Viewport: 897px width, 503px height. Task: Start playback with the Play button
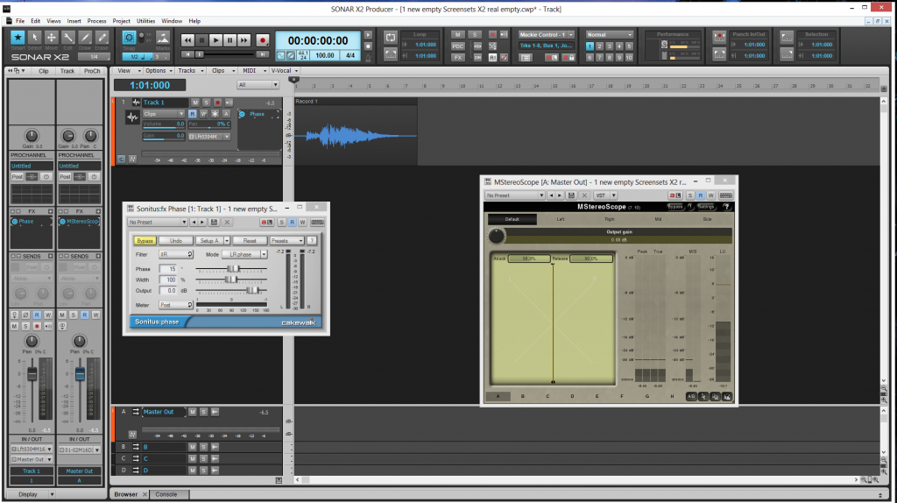pos(216,40)
